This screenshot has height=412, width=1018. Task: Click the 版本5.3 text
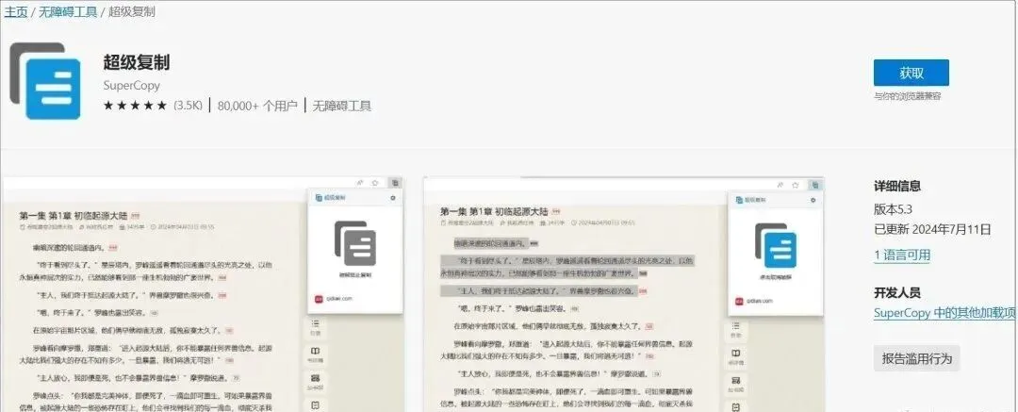tap(894, 209)
